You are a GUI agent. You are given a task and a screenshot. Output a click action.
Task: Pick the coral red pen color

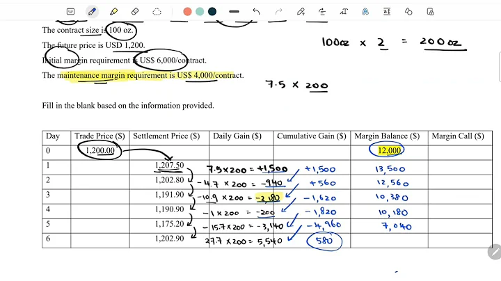188,12
